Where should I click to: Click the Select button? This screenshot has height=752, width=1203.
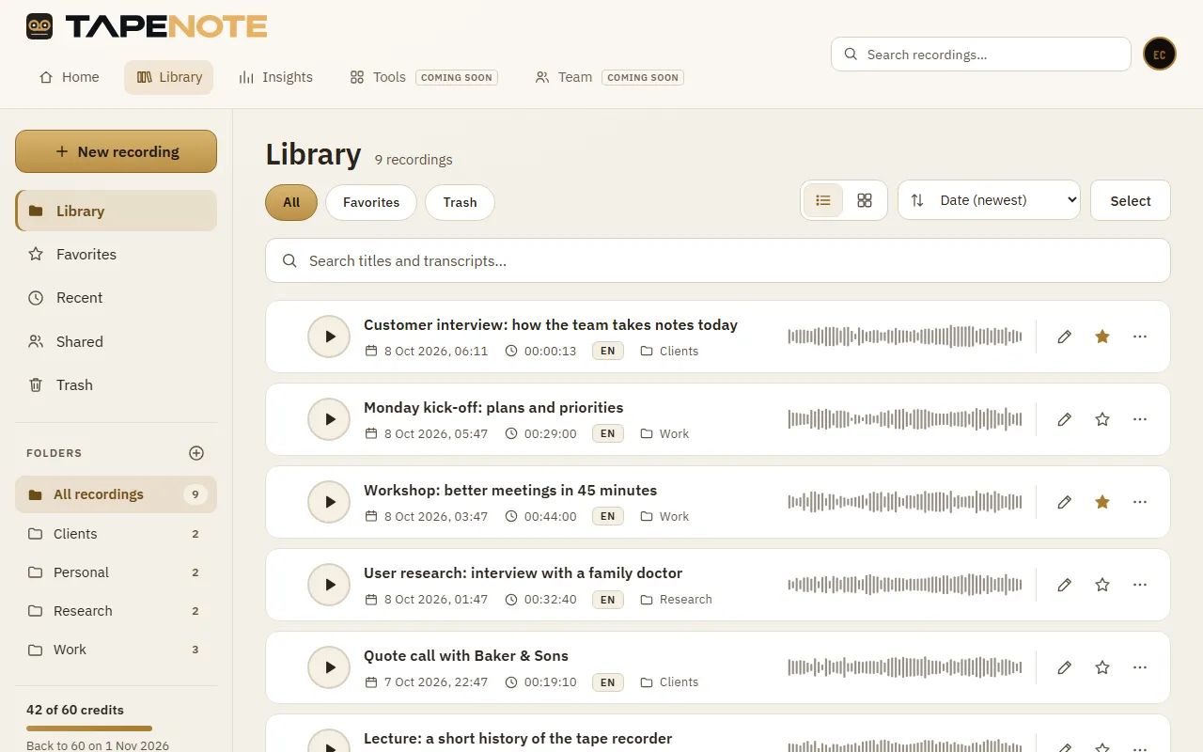pyautogui.click(x=1131, y=200)
